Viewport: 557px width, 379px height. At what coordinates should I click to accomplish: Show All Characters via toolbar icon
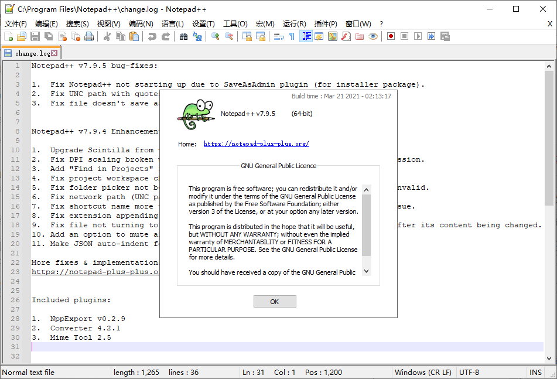291,36
